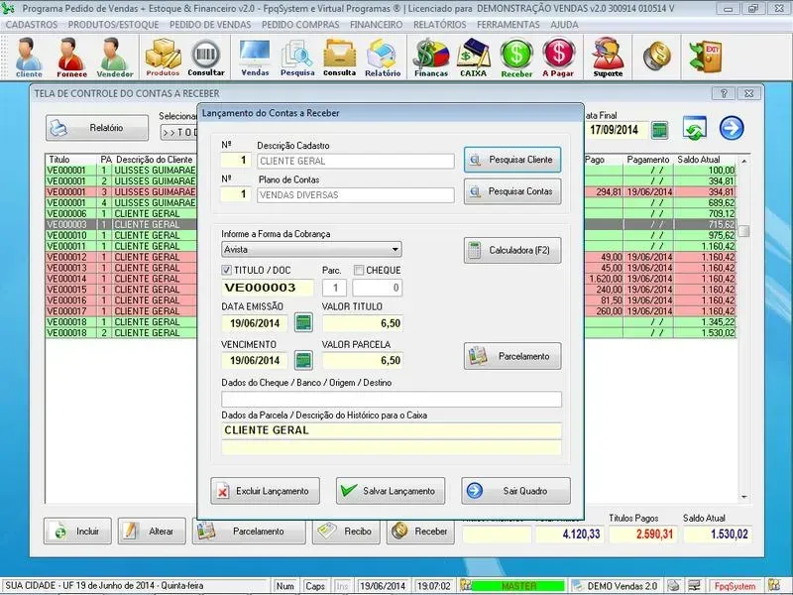Open the A Pagar icon
Screen dimensions: 793x595
click(559, 58)
